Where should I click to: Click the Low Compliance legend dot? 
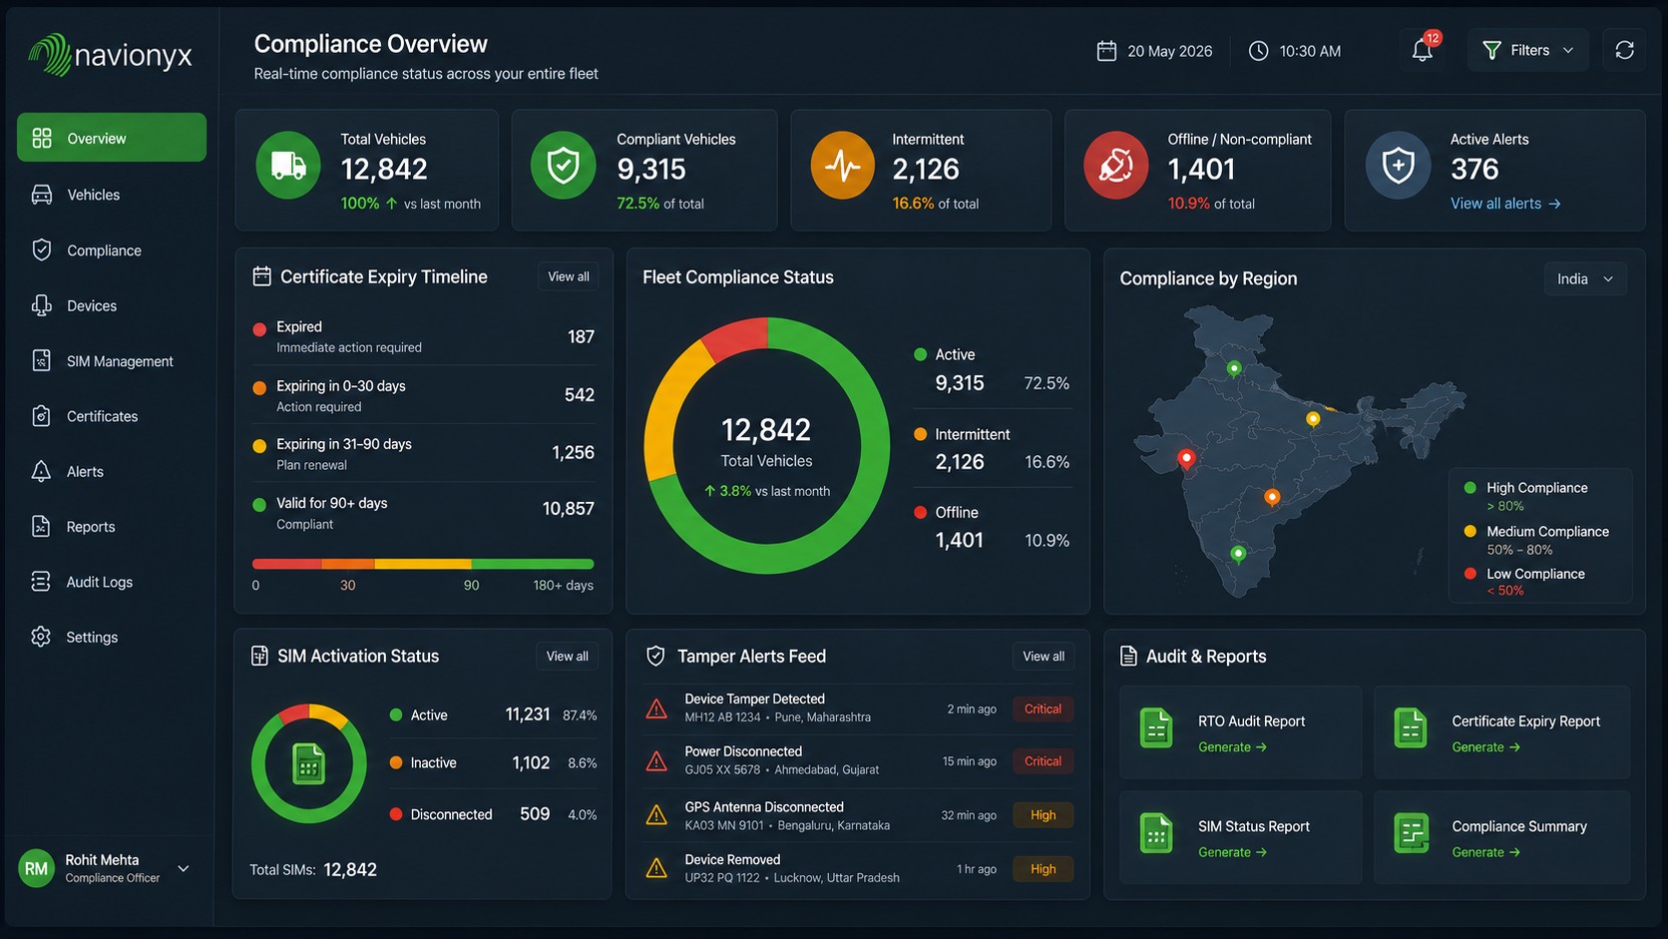pos(1469,573)
